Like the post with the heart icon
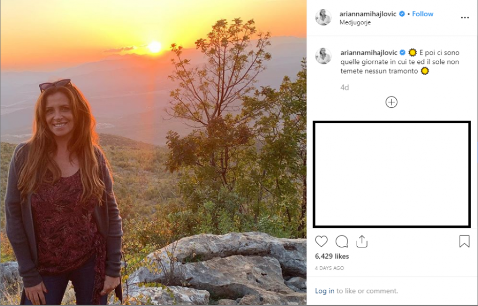 321,241
